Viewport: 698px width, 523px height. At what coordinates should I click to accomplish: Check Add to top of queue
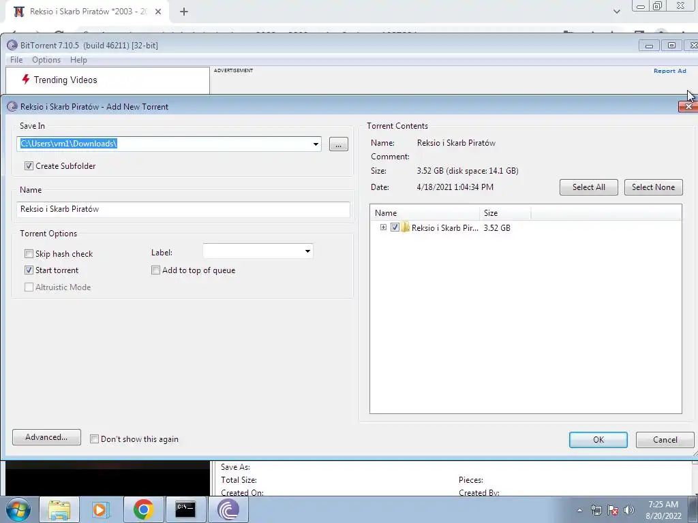[x=156, y=270]
